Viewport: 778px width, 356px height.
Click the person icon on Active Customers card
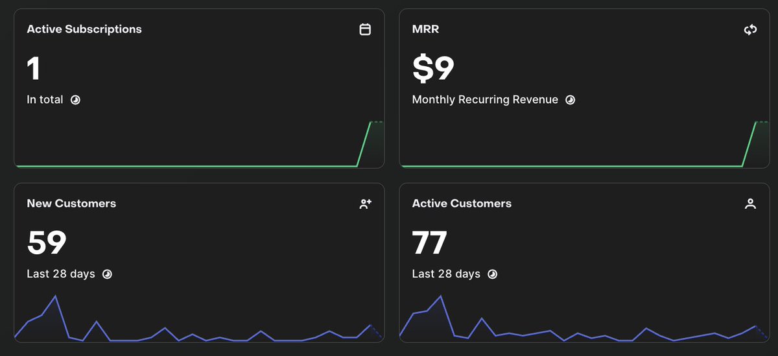click(750, 204)
